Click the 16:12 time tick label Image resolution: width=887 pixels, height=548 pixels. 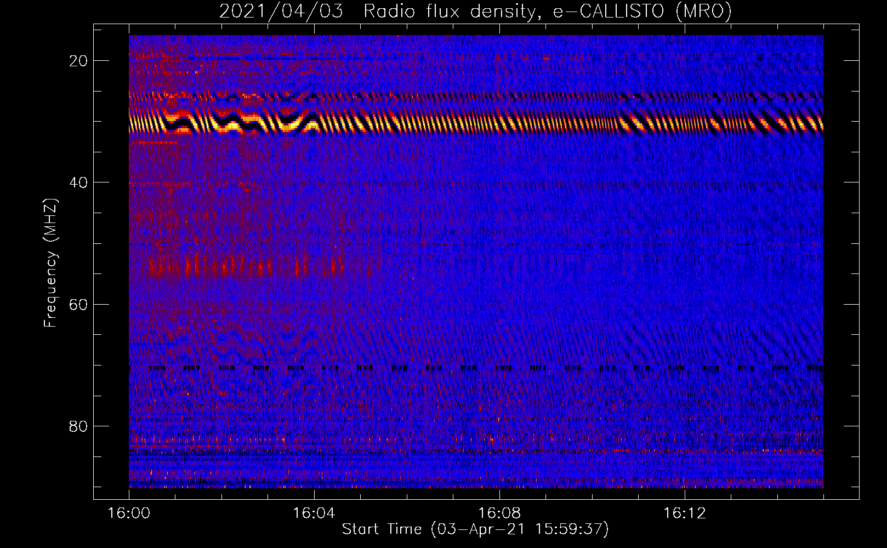pos(685,513)
